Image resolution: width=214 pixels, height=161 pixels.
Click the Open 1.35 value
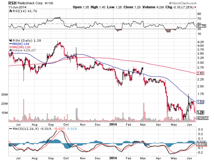coord(81,7)
